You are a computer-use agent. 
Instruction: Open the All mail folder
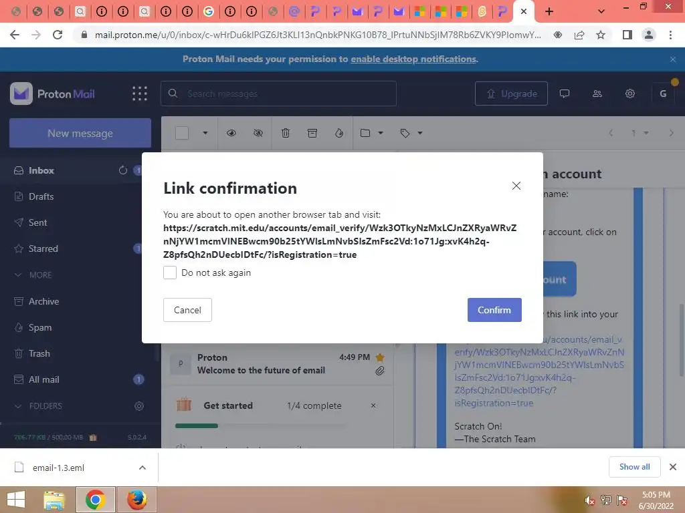[x=43, y=379]
